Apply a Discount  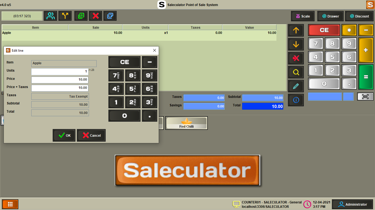[359, 16]
